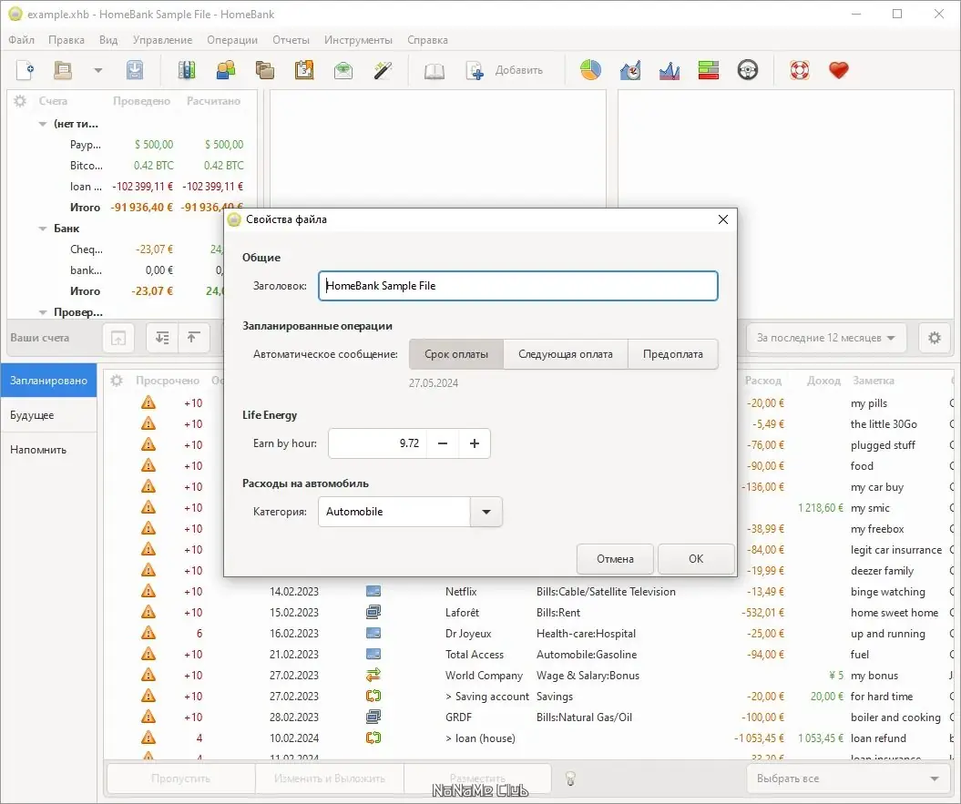The image size is (961, 804).
Task: Switch to the Запланировано tab
Action: click(48, 381)
